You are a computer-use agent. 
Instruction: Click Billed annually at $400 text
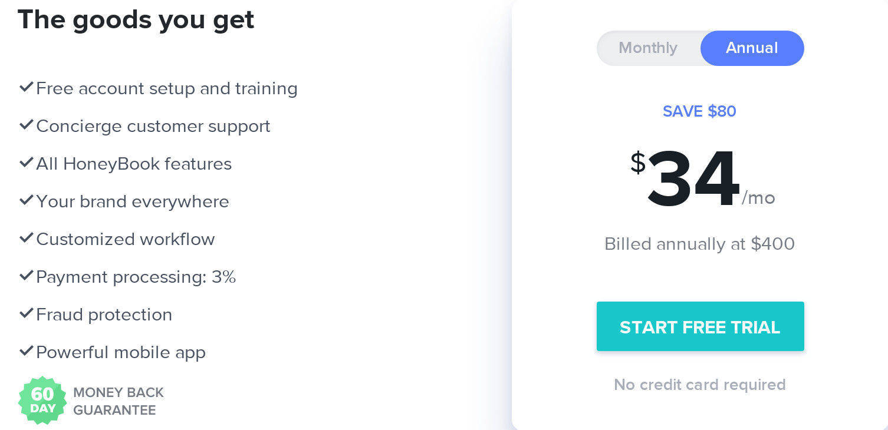pos(699,244)
